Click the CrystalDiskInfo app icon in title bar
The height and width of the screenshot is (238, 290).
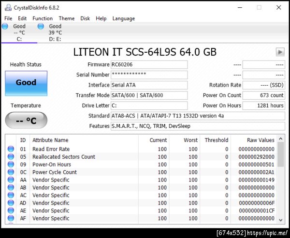click(8, 8)
